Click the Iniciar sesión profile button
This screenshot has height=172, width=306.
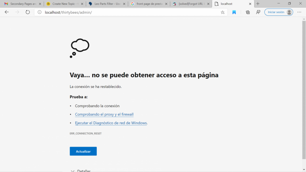coord(278,12)
